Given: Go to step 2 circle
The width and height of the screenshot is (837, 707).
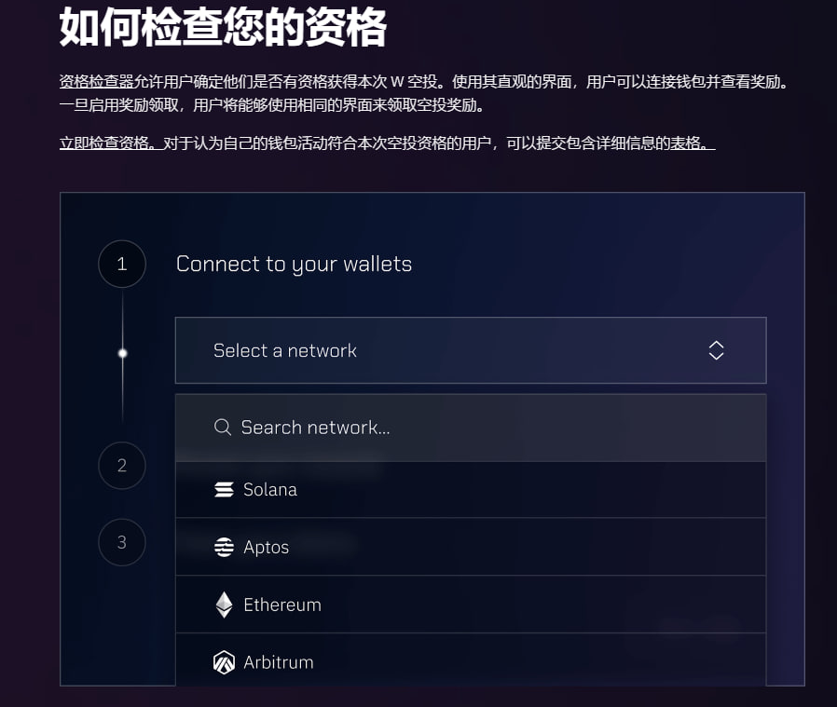Looking at the screenshot, I should 122,466.
